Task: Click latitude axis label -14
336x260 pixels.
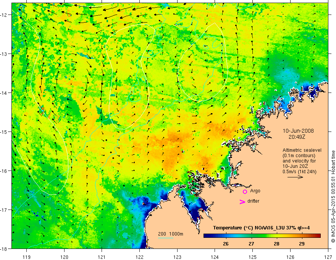Action: point(5,93)
